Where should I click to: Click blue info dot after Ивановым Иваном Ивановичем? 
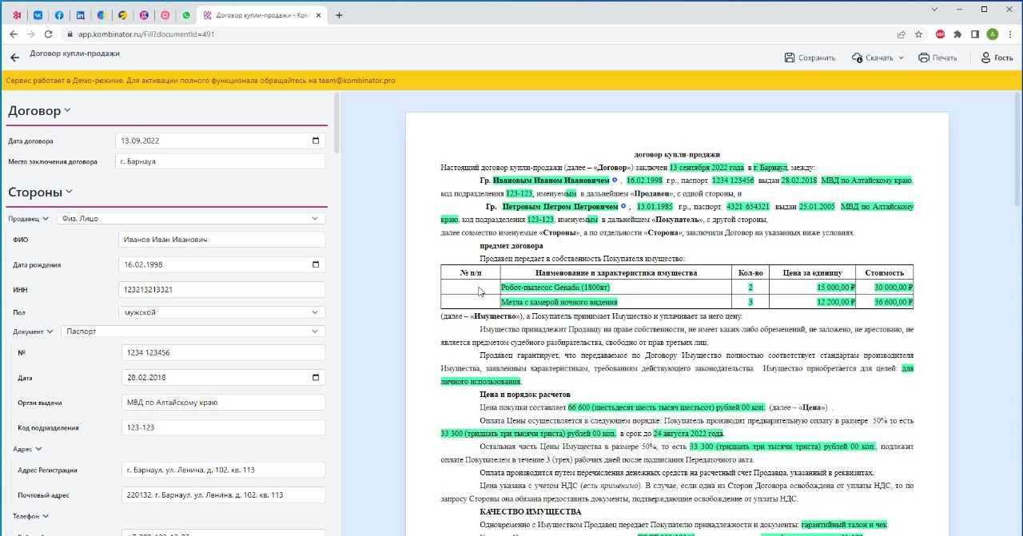pos(615,181)
